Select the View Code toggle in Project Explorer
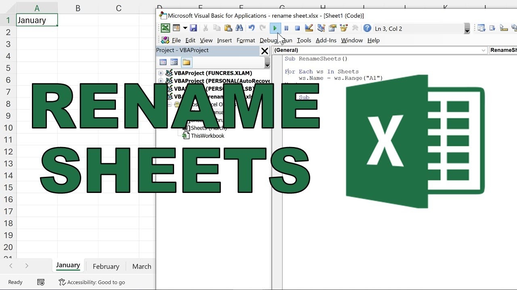The width and height of the screenshot is (517, 290). (x=163, y=62)
